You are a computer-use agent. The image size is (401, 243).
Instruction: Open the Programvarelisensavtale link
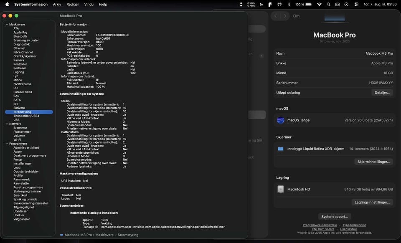pos(320,225)
